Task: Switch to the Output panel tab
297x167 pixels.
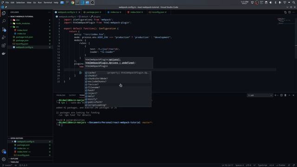Action: tap(72, 95)
